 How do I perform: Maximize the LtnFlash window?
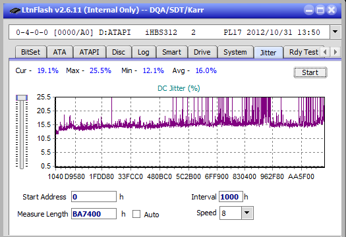point(320,10)
